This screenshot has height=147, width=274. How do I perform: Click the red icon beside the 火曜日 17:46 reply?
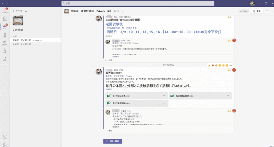(x=234, y=111)
